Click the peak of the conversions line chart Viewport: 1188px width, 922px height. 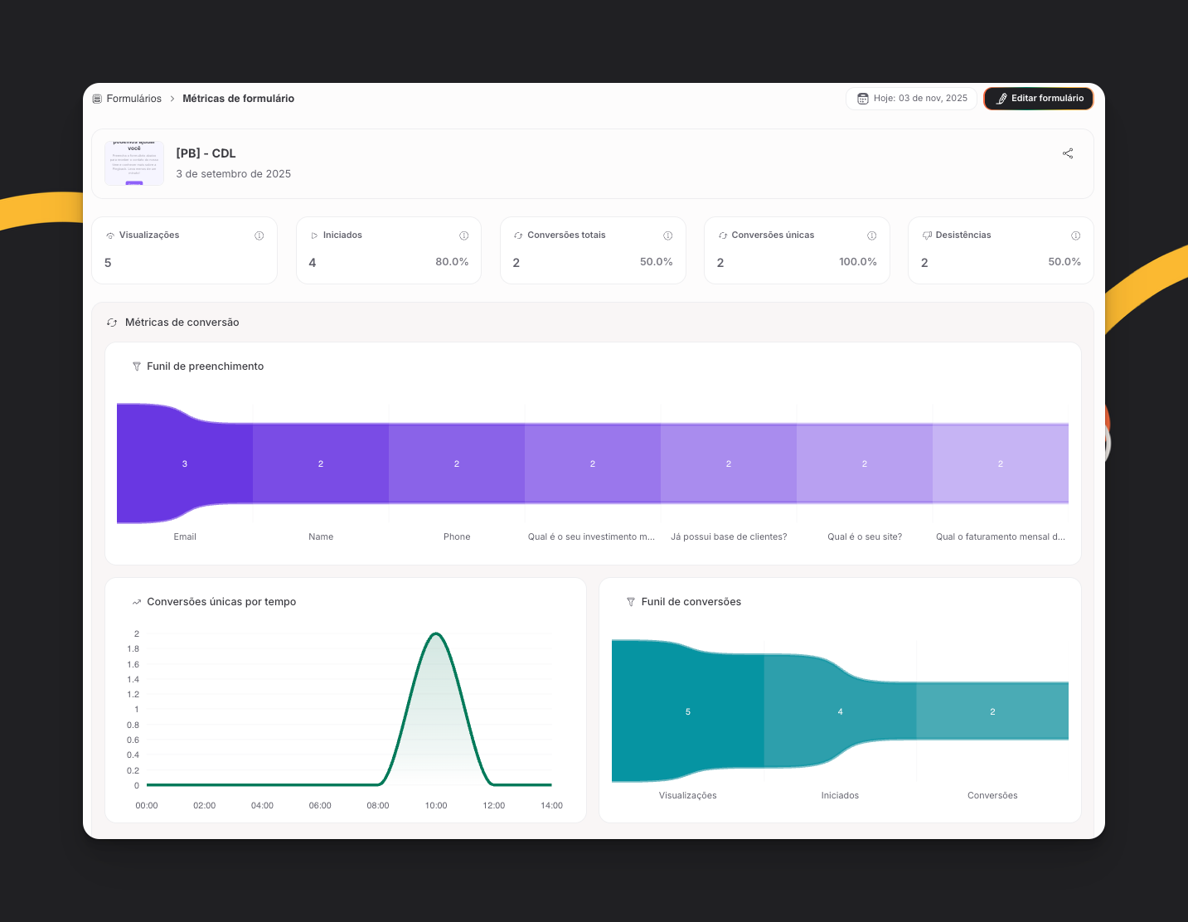tap(436, 634)
